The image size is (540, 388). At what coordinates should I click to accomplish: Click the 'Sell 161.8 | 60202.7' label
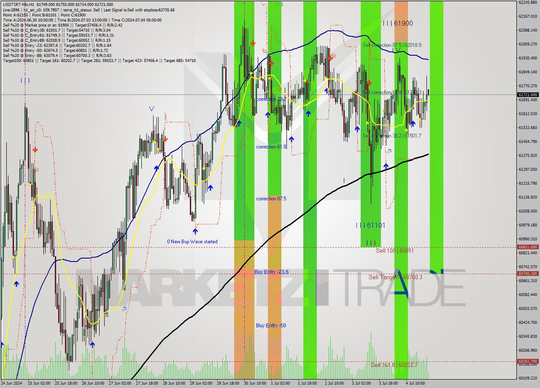tap(394, 365)
